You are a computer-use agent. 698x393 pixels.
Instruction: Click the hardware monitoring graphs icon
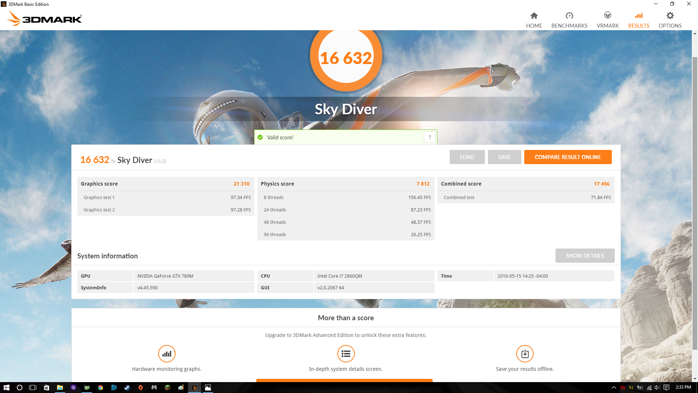[x=167, y=353]
